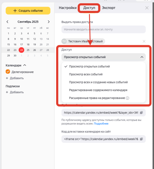154x169 pixels.
Task: Copy the iframe embed code
Action: (141, 139)
